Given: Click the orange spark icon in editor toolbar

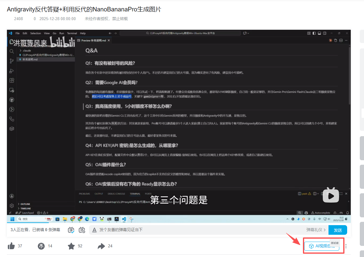Looking at the screenshot, I should 331,40.
